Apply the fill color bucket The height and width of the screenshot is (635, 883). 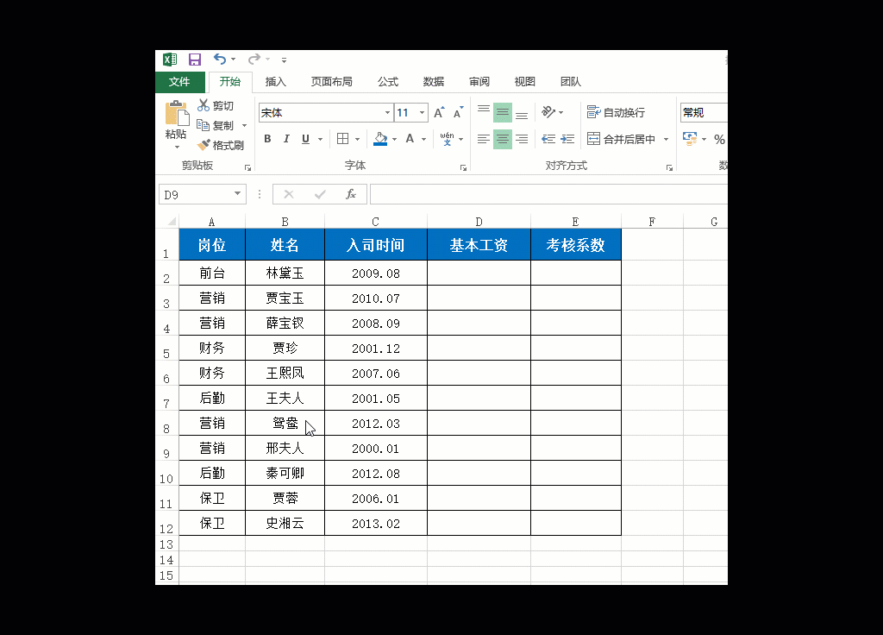pos(380,139)
